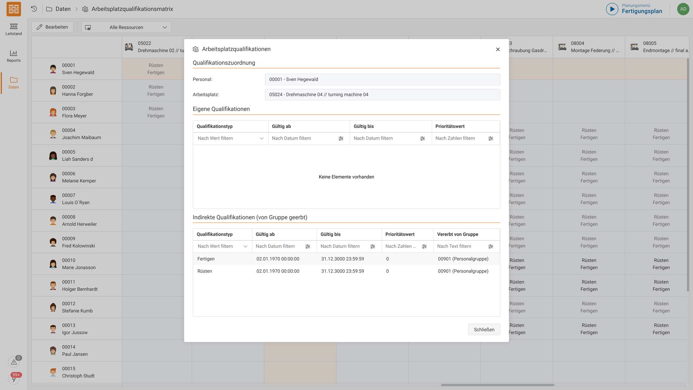
Task: Click the Arbeitsplatzqualifikationsmatrix breadcrumb
Action: 132,9
